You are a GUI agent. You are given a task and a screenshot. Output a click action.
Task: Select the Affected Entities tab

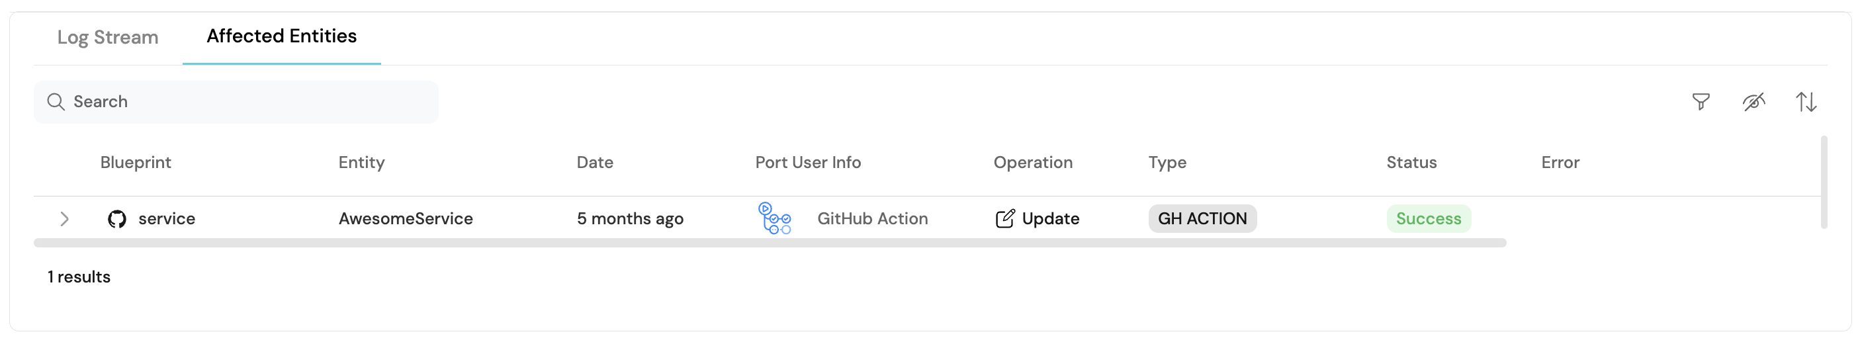282,36
